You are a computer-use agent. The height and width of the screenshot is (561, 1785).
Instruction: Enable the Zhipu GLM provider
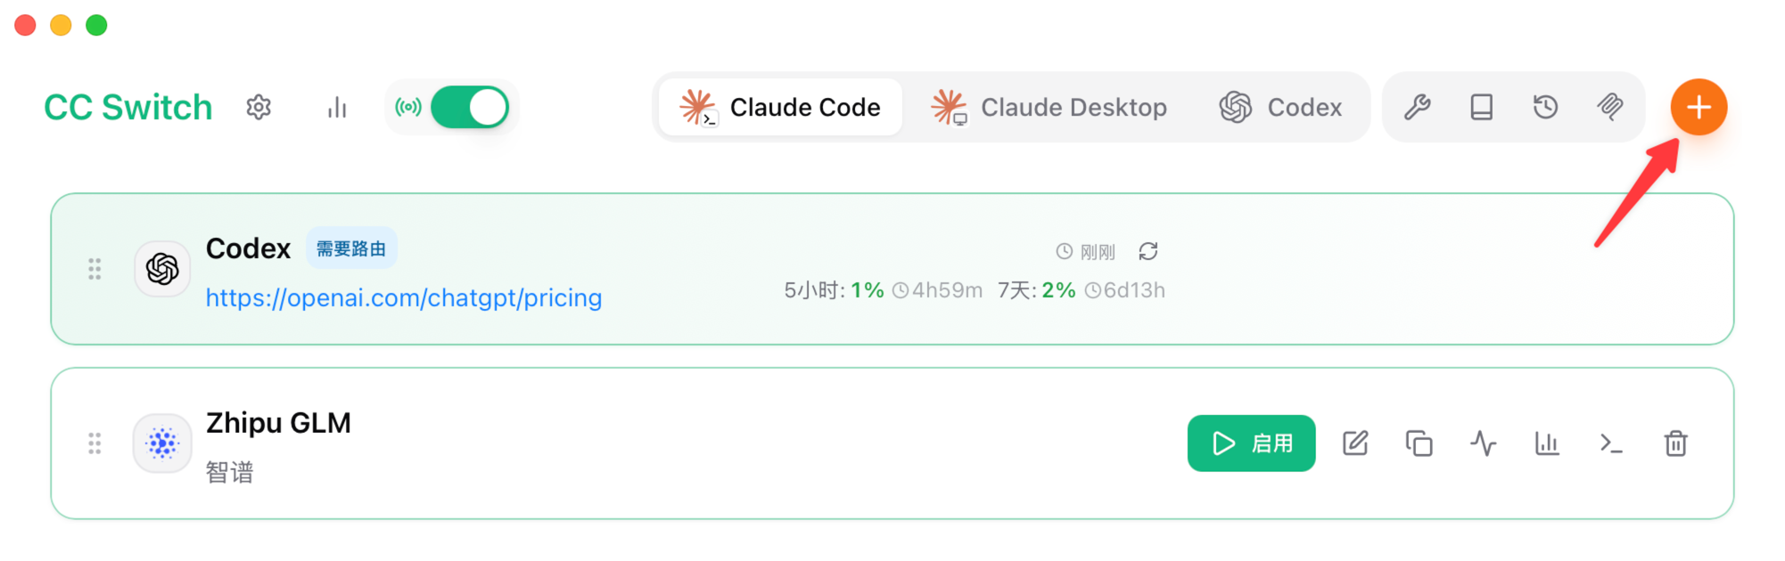point(1251,443)
